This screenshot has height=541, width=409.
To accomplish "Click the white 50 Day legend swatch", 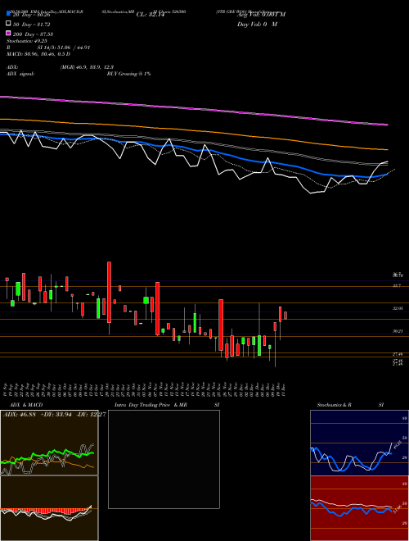I will click(x=8, y=24).
